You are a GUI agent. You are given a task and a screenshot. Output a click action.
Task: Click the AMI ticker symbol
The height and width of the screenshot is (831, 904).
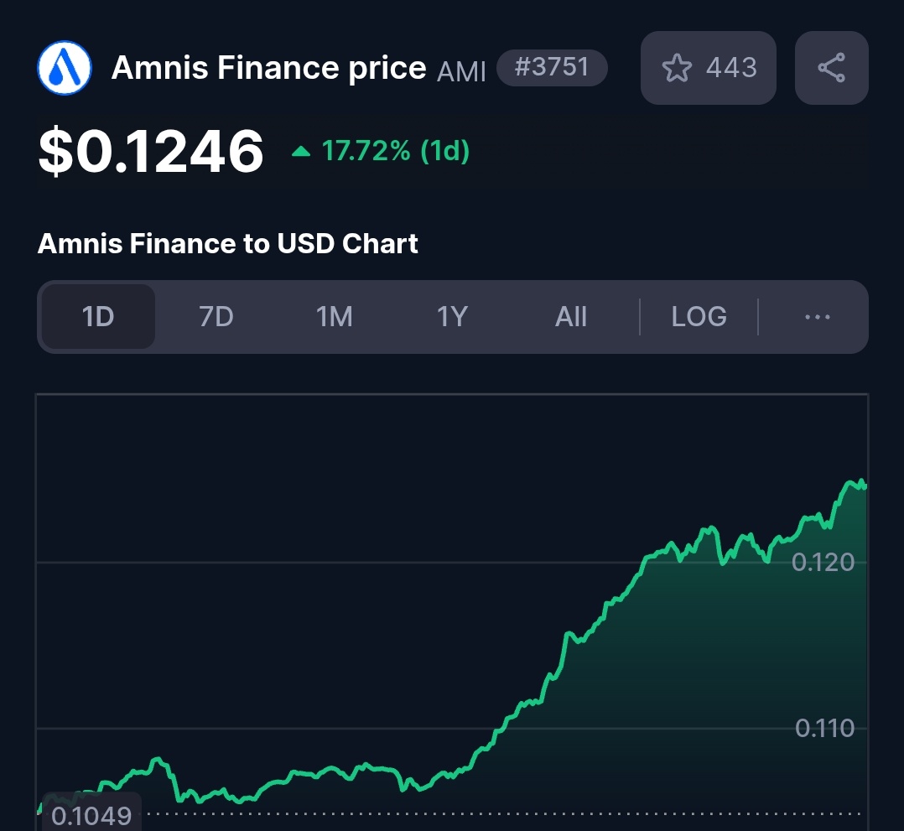coord(461,72)
